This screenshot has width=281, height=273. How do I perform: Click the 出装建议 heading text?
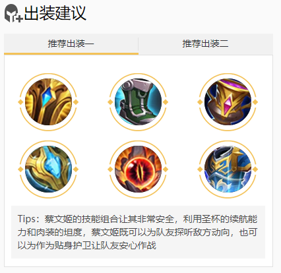coord(55,13)
